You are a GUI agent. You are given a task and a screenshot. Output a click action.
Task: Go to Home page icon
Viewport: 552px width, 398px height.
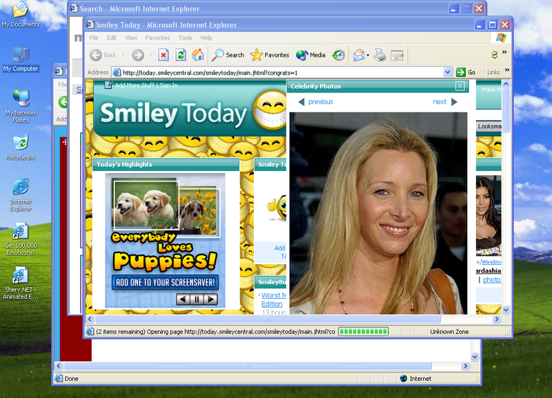[198, 55]
